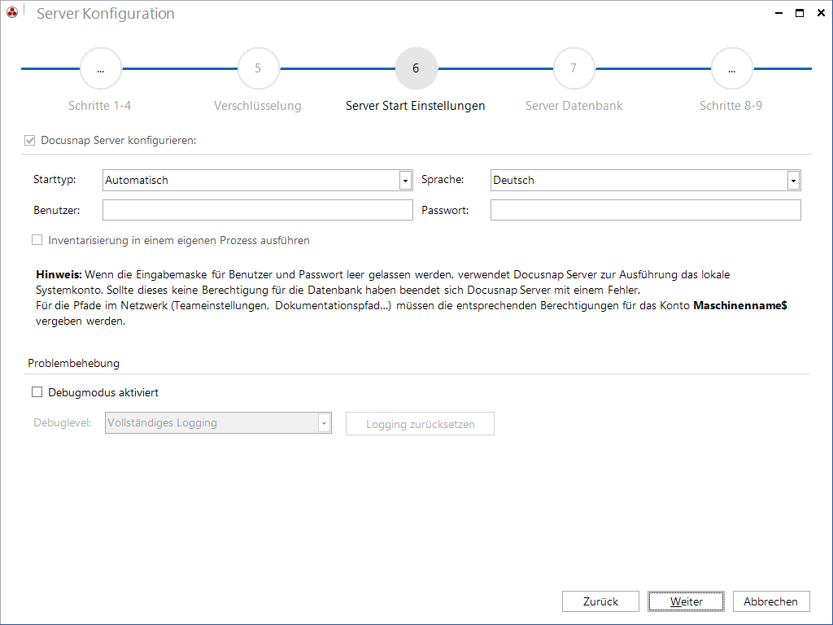The image size is (833, 625).
Task: Enable Debugmodus aktiviert checkbox
Action: click(37, 392)
